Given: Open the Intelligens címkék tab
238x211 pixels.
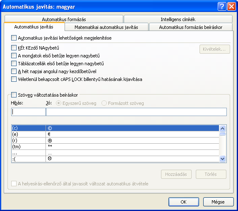Looking at the screenshot, I should [x=178, y=19].
